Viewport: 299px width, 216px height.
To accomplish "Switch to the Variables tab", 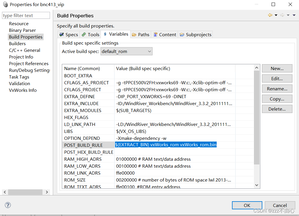I will [x=116, y=34].
